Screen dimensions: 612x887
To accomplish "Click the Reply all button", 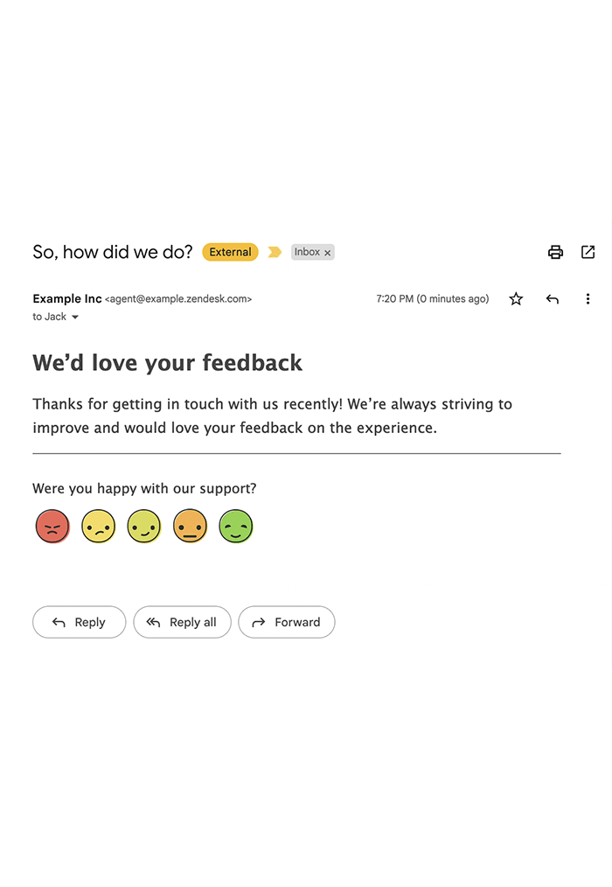I will coord(182,622).
